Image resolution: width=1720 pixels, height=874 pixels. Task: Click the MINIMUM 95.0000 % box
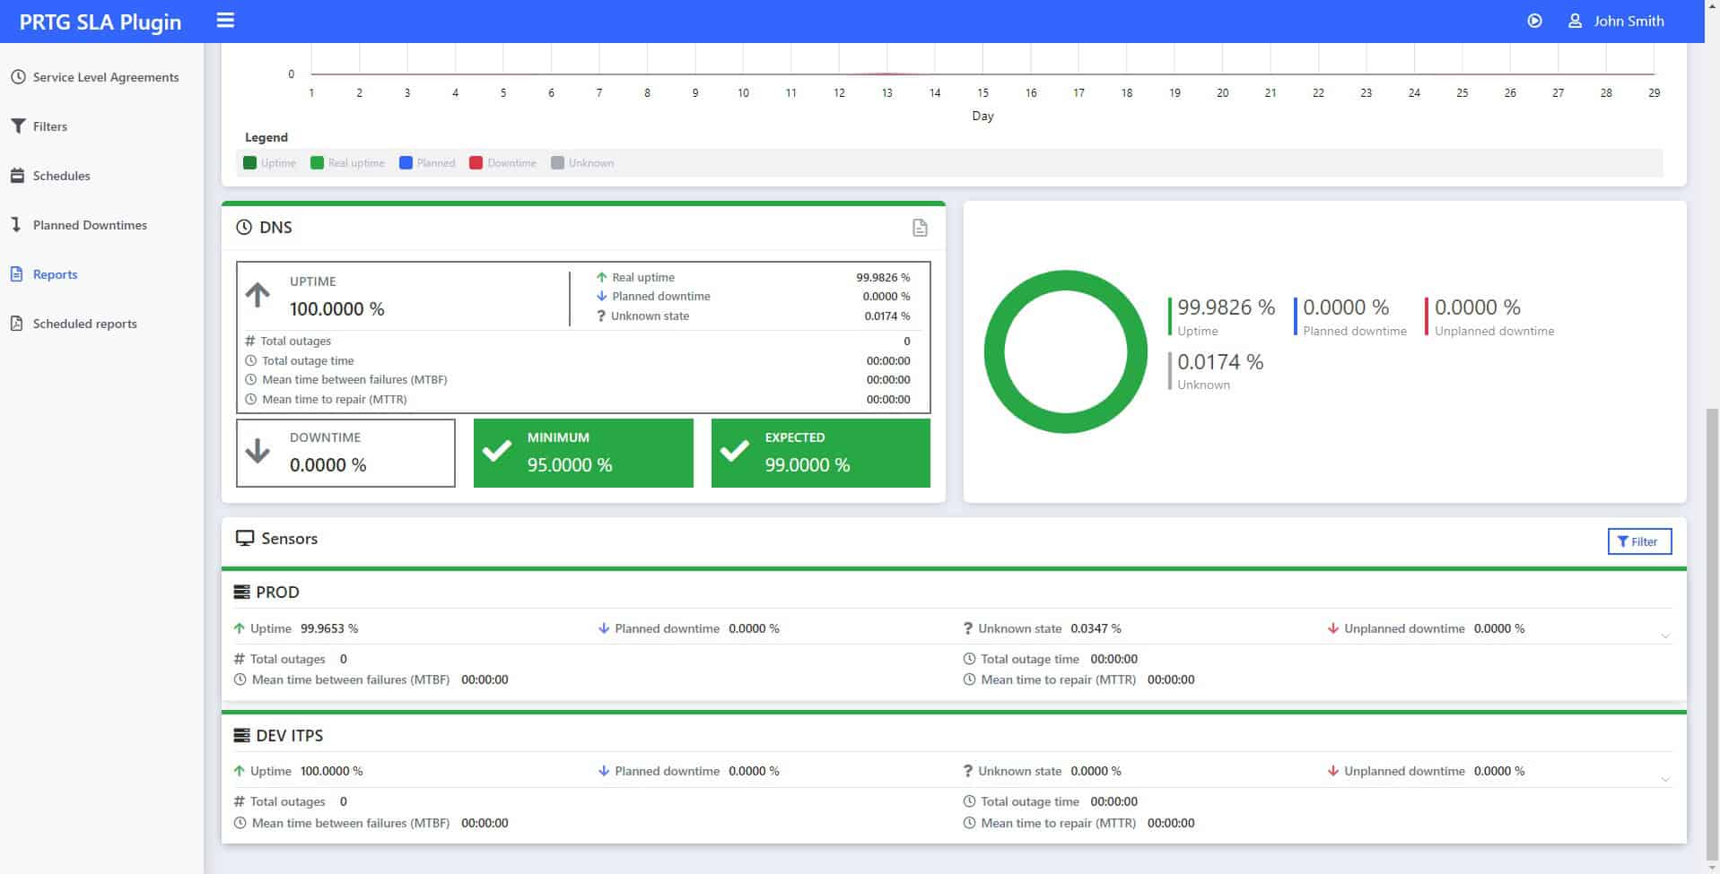coord(583,453)
